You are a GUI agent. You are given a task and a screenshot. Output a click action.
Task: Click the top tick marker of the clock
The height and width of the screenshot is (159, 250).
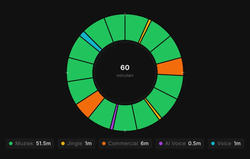(125, 15)
